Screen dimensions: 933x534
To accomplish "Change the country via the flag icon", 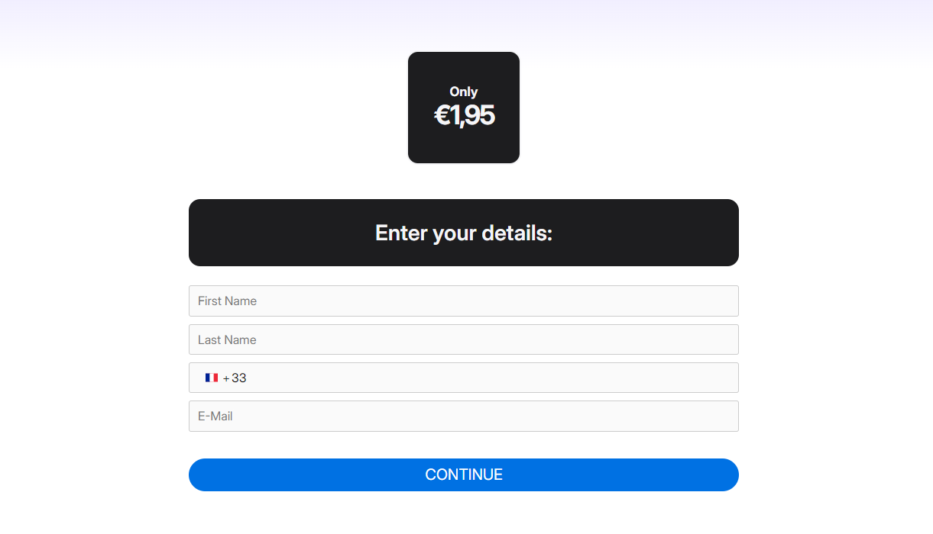I will point(212,378).
